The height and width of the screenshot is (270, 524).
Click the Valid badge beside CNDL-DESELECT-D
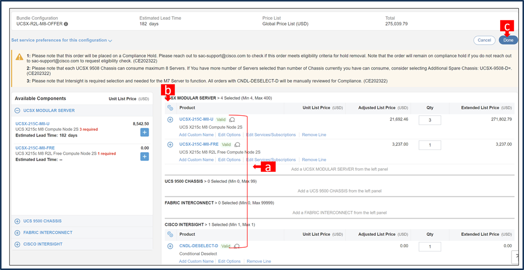coord(226,246)
